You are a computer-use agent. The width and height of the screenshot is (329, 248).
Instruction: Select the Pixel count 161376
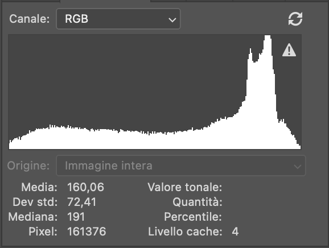pyautogui.click(x=87, y=232)
